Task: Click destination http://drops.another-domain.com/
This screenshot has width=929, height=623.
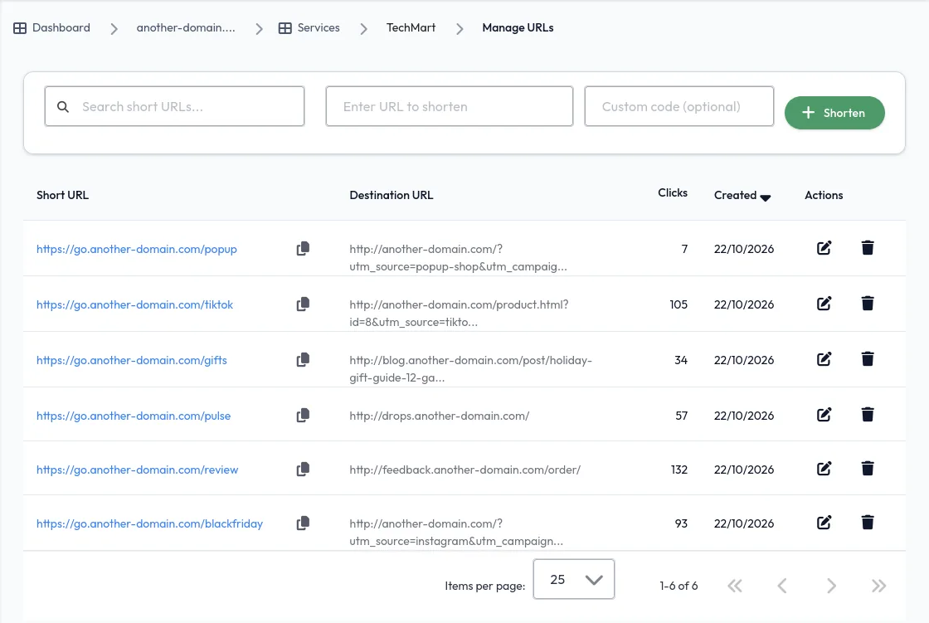Action: pyautogui.click(x=439, y=416)
